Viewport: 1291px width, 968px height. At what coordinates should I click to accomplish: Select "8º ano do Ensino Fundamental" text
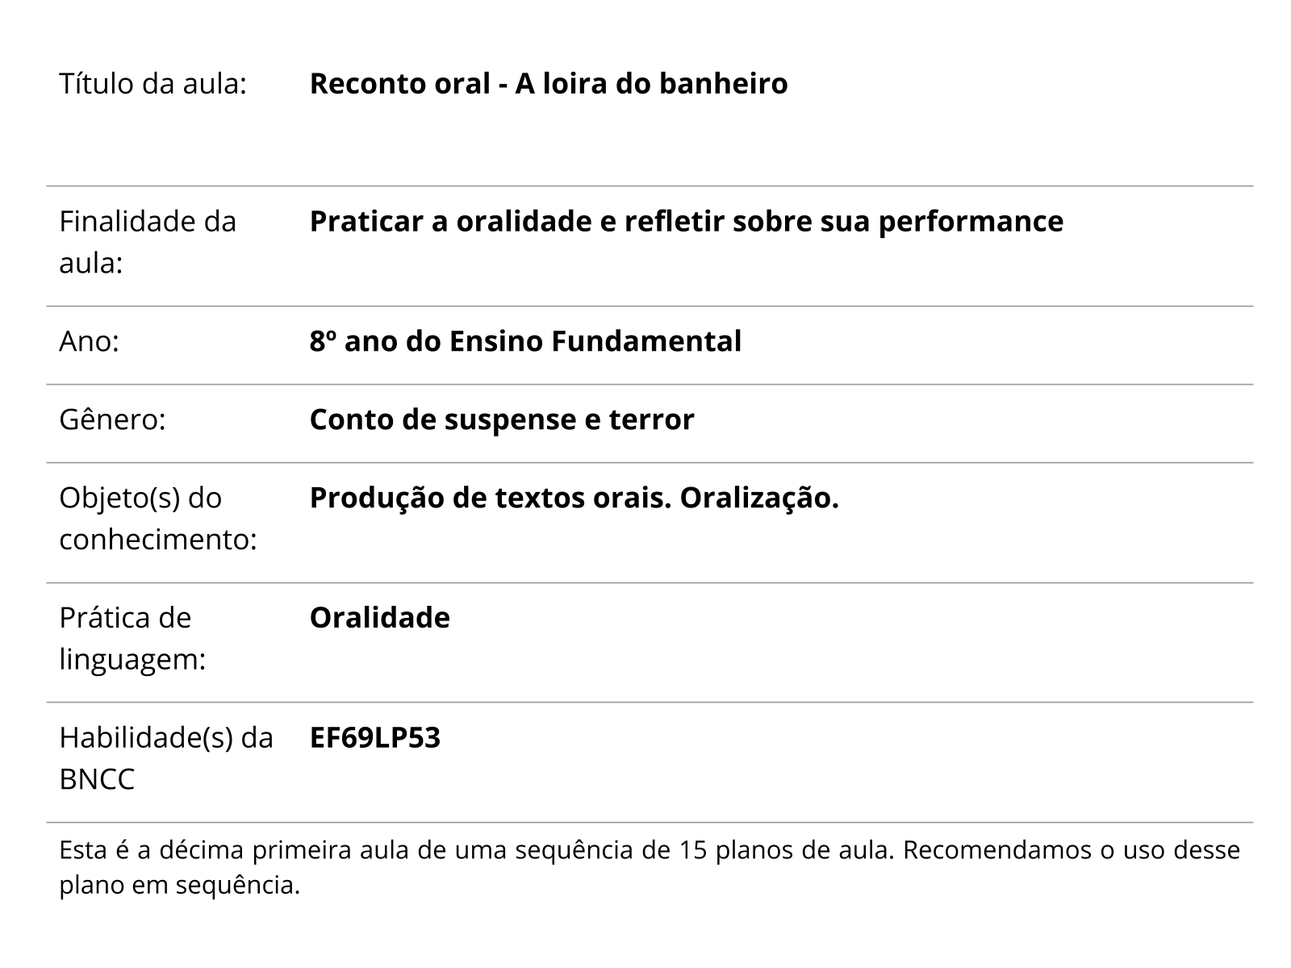pos(525,341)
